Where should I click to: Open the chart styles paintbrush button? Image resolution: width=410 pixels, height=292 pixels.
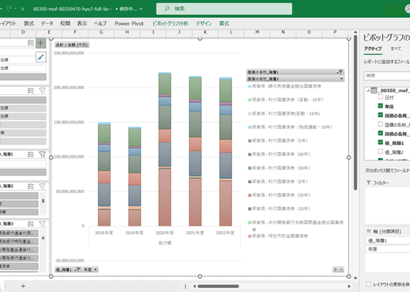[40, 57]
